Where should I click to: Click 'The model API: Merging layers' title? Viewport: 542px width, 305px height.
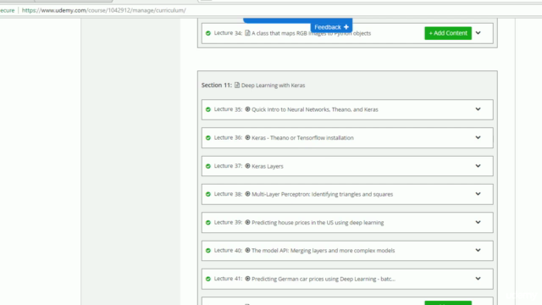[324, 251]
